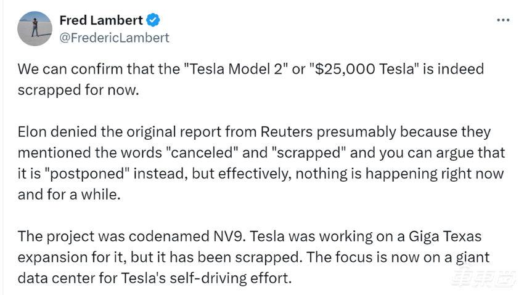Click the blue verified checkmark badge

[154, 20]
